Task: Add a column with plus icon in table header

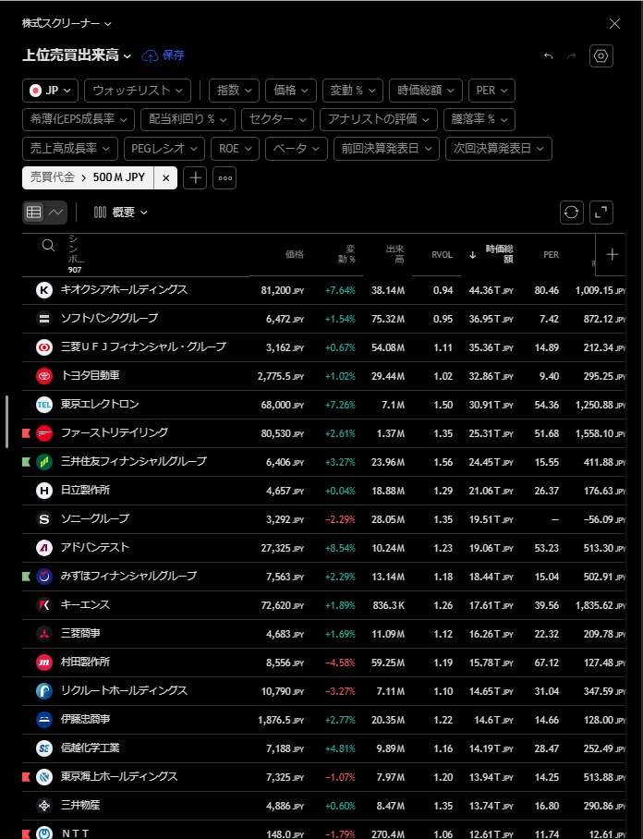Action: [612, 255]
